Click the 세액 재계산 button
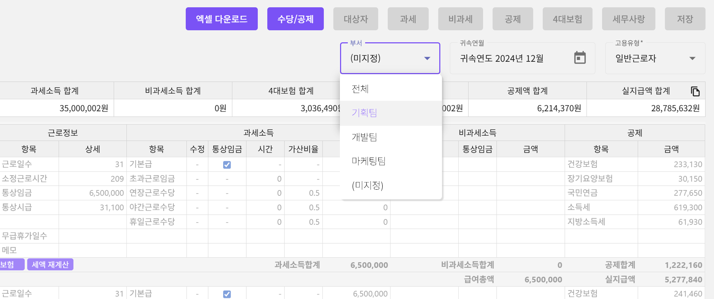 pos(50,265)
